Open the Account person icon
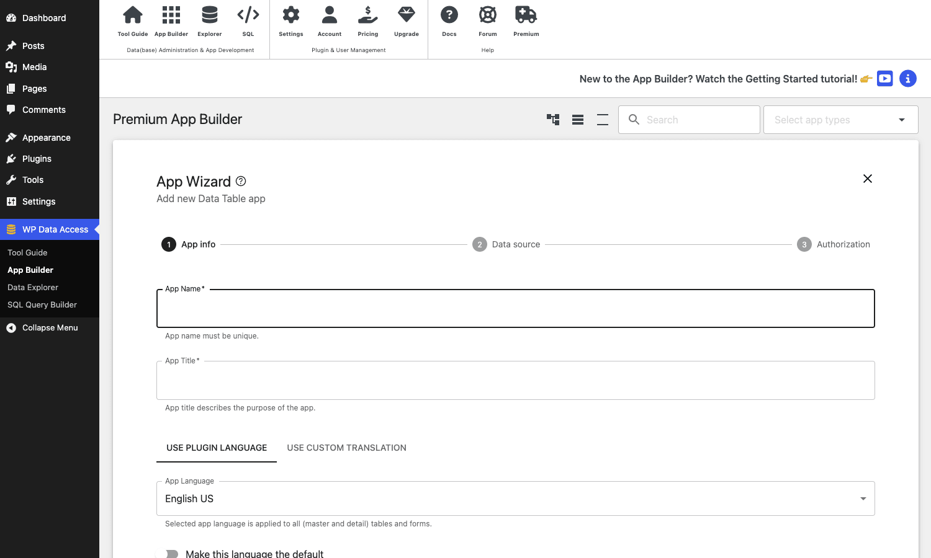Image resolution: width=931 pixels, height=558 pixels. pos(330,15)
